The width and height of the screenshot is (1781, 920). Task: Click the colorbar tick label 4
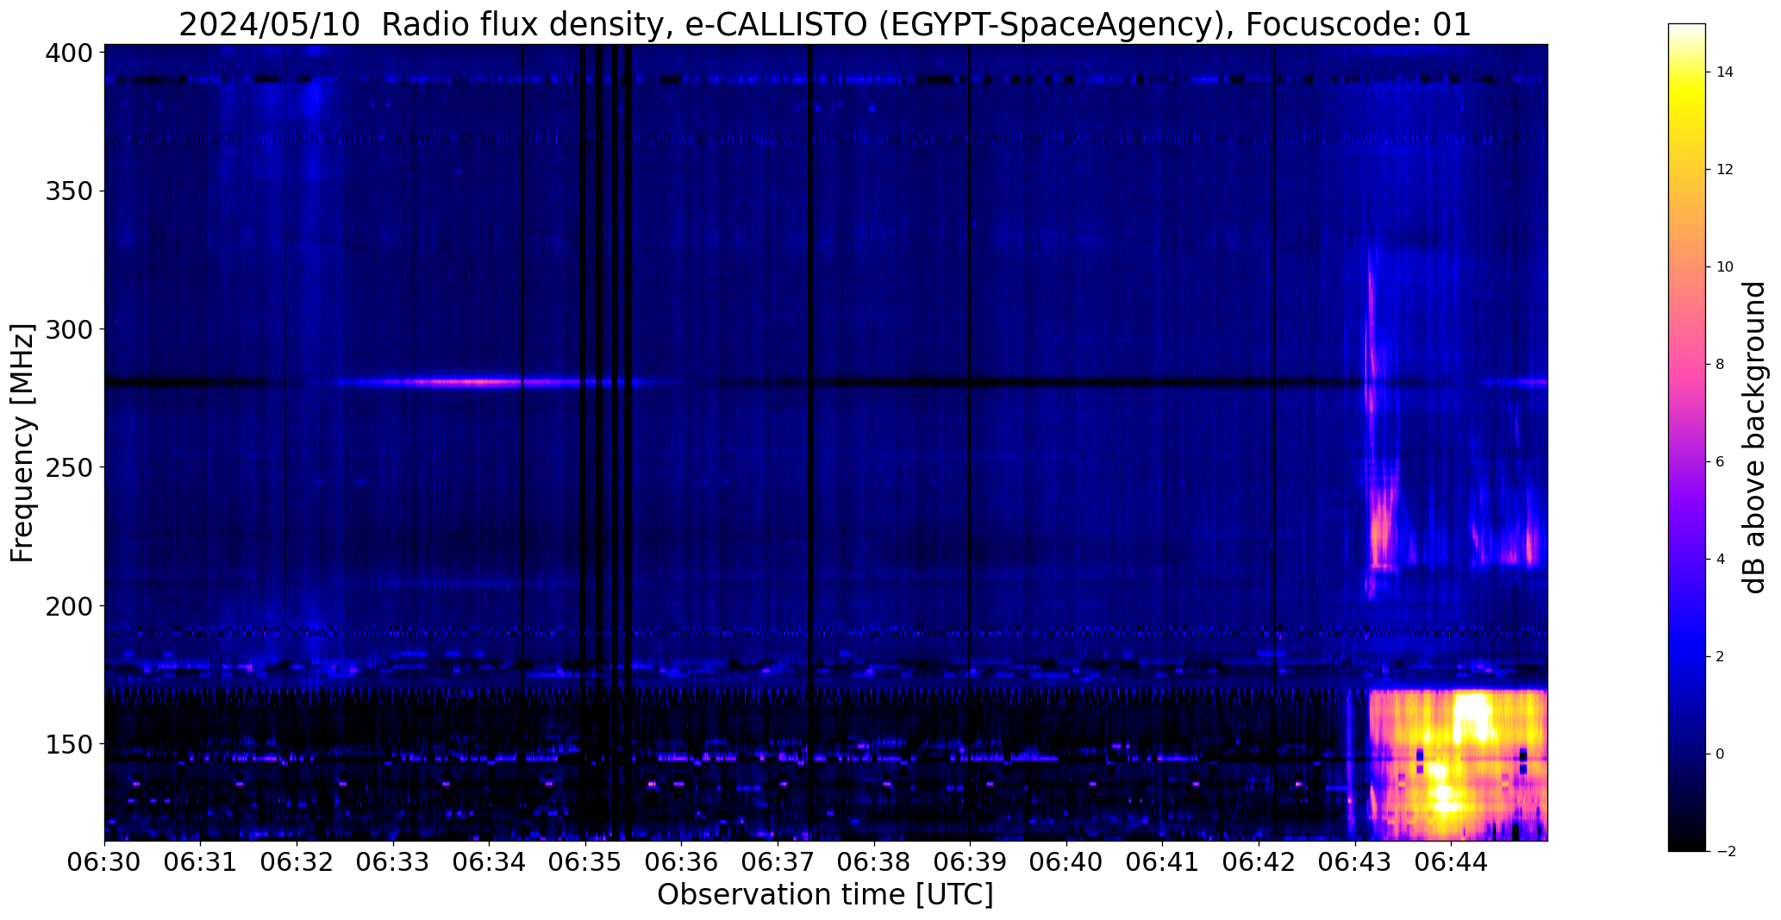1721,560
